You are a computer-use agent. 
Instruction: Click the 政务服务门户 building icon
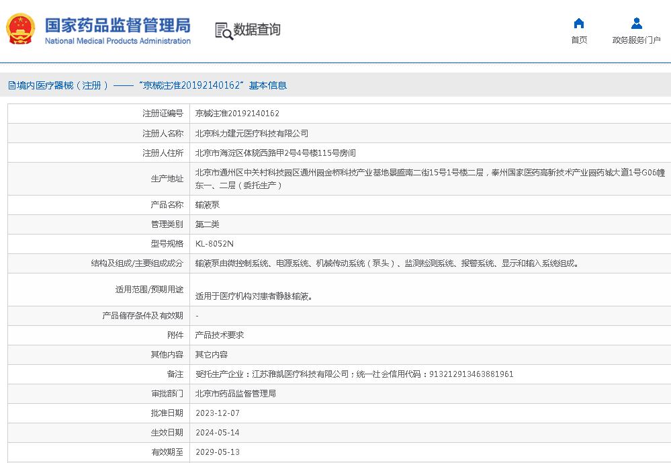[636, 24]
